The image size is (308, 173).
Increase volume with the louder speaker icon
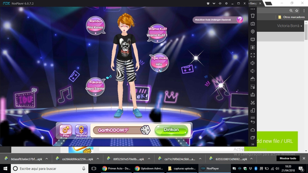253,63
